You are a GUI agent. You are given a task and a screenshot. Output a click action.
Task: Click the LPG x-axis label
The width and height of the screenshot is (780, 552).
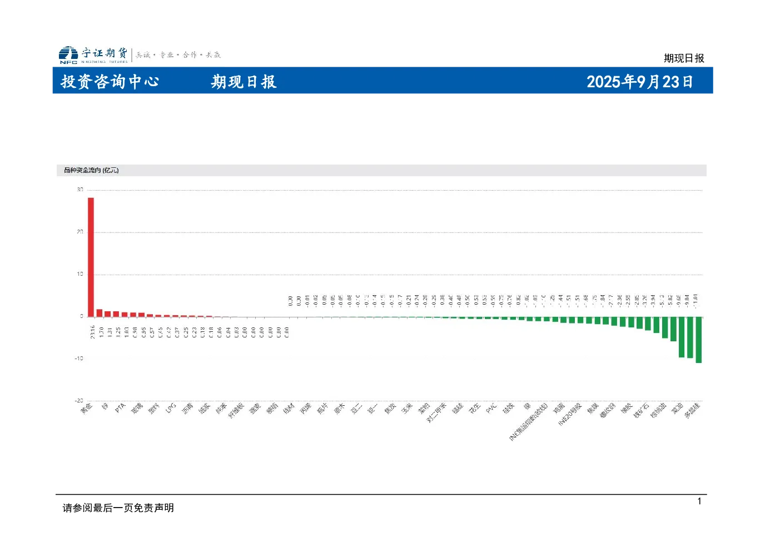click(x=171, y=408)
